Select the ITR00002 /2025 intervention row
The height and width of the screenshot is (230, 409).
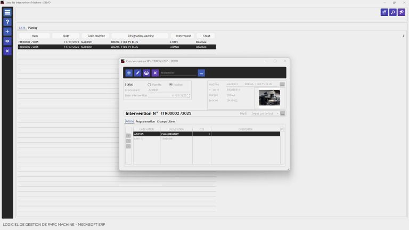click(x=117, y=47)
